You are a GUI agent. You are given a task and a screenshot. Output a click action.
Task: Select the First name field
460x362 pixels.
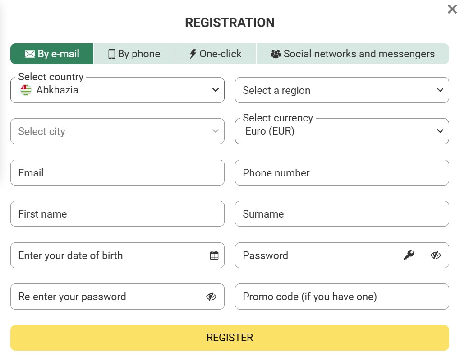tap(117, 214)
